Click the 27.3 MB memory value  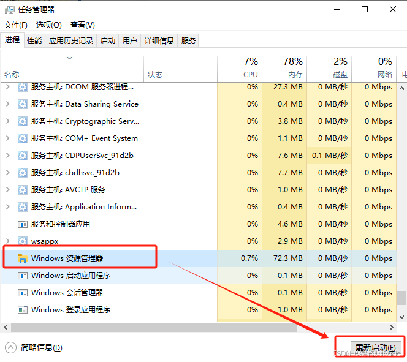click(287, 87)
